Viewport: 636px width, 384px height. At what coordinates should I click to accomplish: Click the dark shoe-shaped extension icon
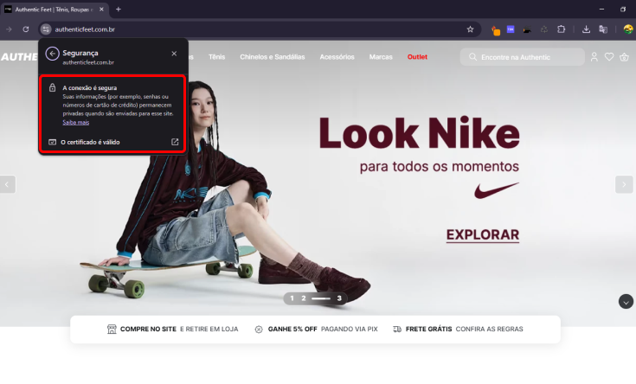click(x=527, y=29)
